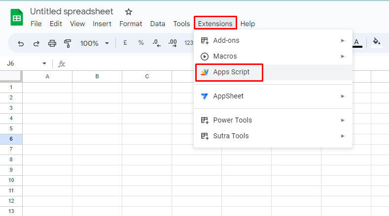Close the Extensions menu

coord(215,24)
